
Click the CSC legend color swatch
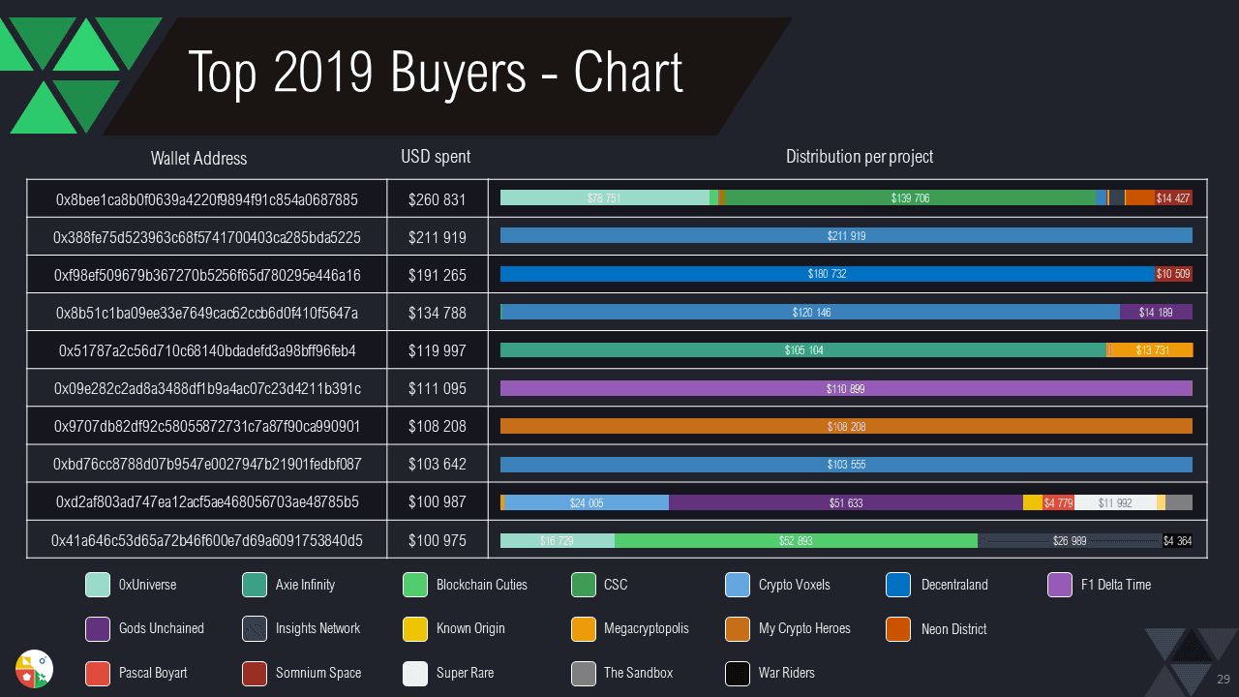[x=584, y=585]
